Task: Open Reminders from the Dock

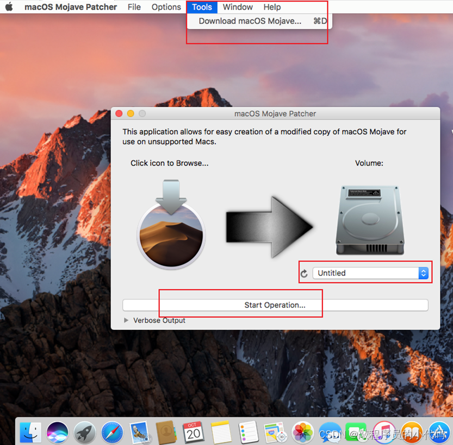Action: (249, 433)
